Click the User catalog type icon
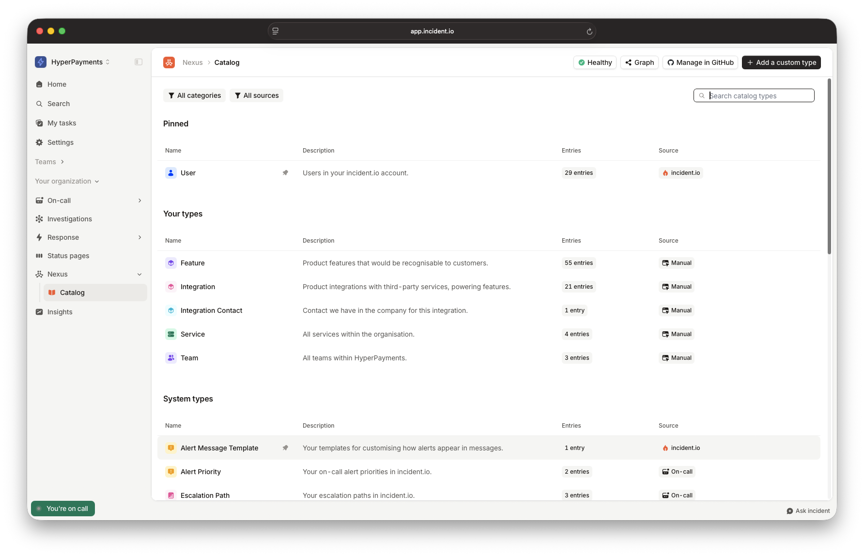The image size is (864, 556). (x=171, y=173)
